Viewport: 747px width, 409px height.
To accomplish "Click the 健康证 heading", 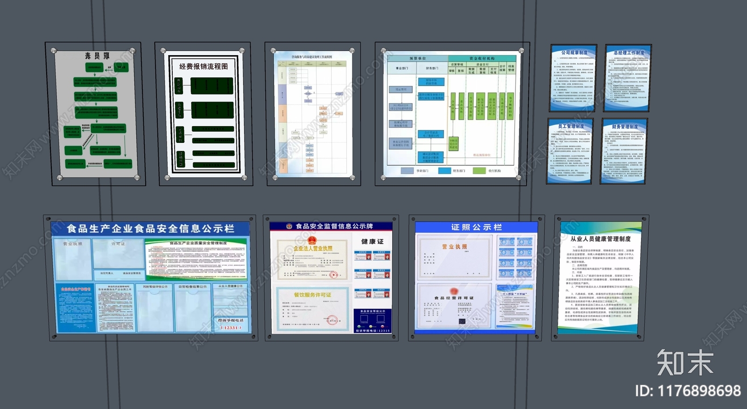I will point(372,241).
